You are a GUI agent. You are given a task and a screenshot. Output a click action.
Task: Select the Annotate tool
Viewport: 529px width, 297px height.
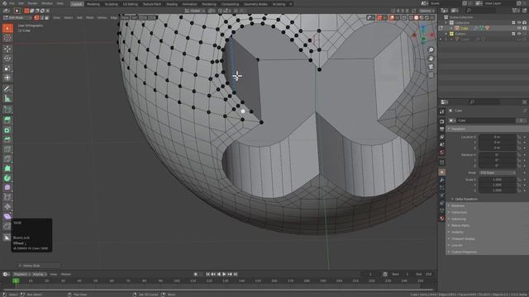click(x=7, y=89)
